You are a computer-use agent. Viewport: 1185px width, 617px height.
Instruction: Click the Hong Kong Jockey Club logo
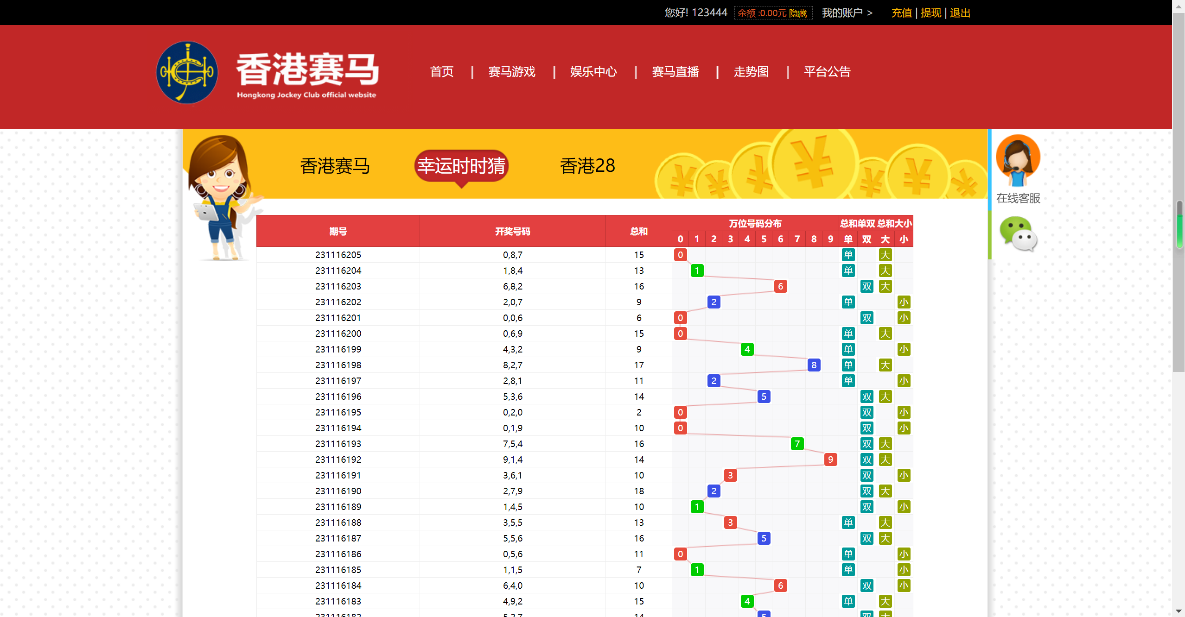(x=187, y=73)
